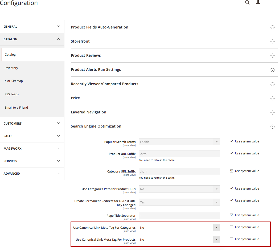
Task: Open Use Categories Path for Product URLs dropdown
Action: 179,189
